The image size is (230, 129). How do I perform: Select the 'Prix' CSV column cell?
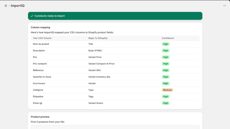pos(35,57)
